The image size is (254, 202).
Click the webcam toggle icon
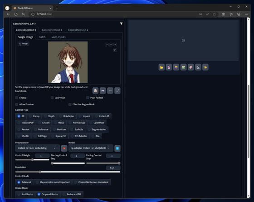103,91
